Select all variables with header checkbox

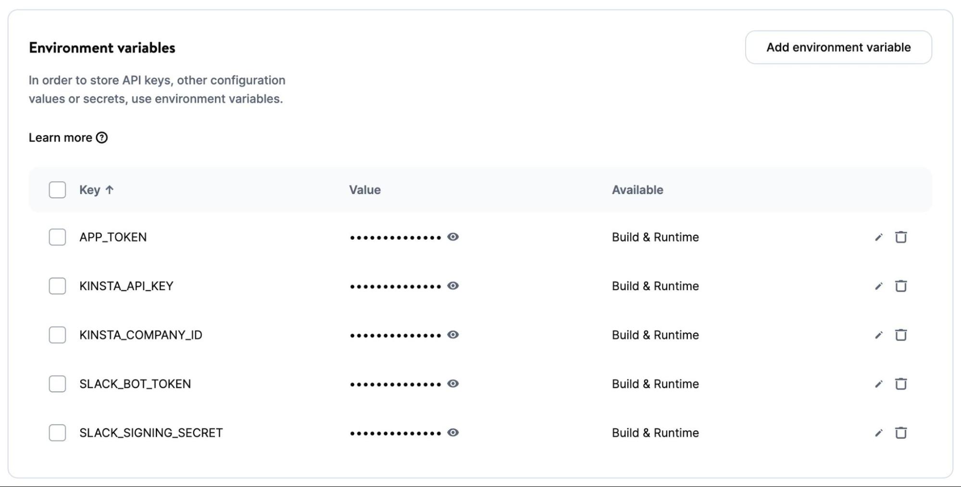(x=57, y=190)
